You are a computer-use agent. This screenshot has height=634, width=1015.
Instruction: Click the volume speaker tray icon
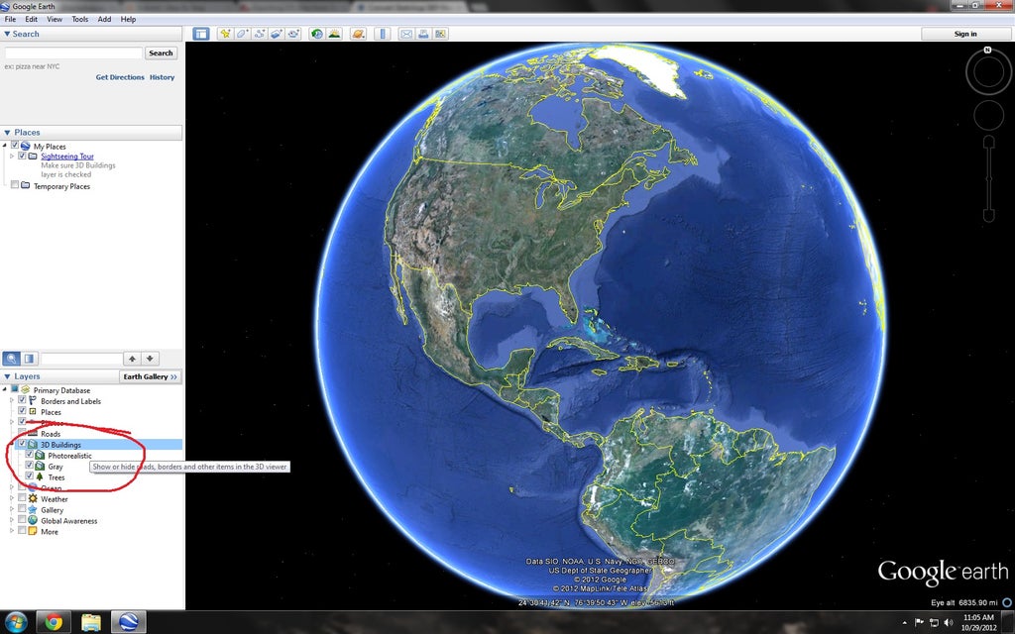(x=949, y=622)
